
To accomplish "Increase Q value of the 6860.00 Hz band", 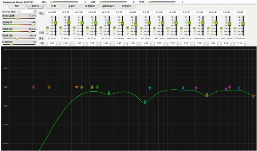I will (178, 44).
